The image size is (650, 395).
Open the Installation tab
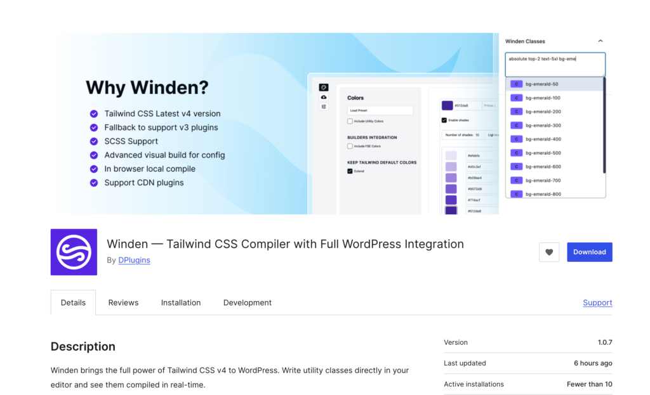(x=181, y=303)
